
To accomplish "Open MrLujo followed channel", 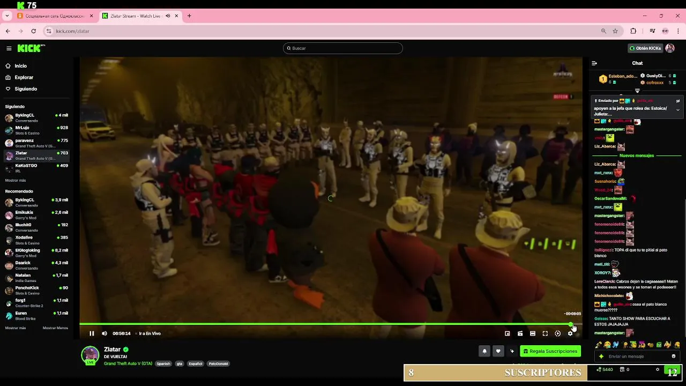I will [x=36, y=130].
